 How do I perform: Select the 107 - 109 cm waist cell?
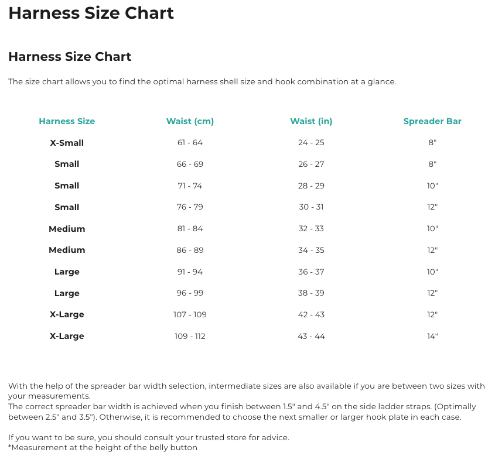point(190,314)
